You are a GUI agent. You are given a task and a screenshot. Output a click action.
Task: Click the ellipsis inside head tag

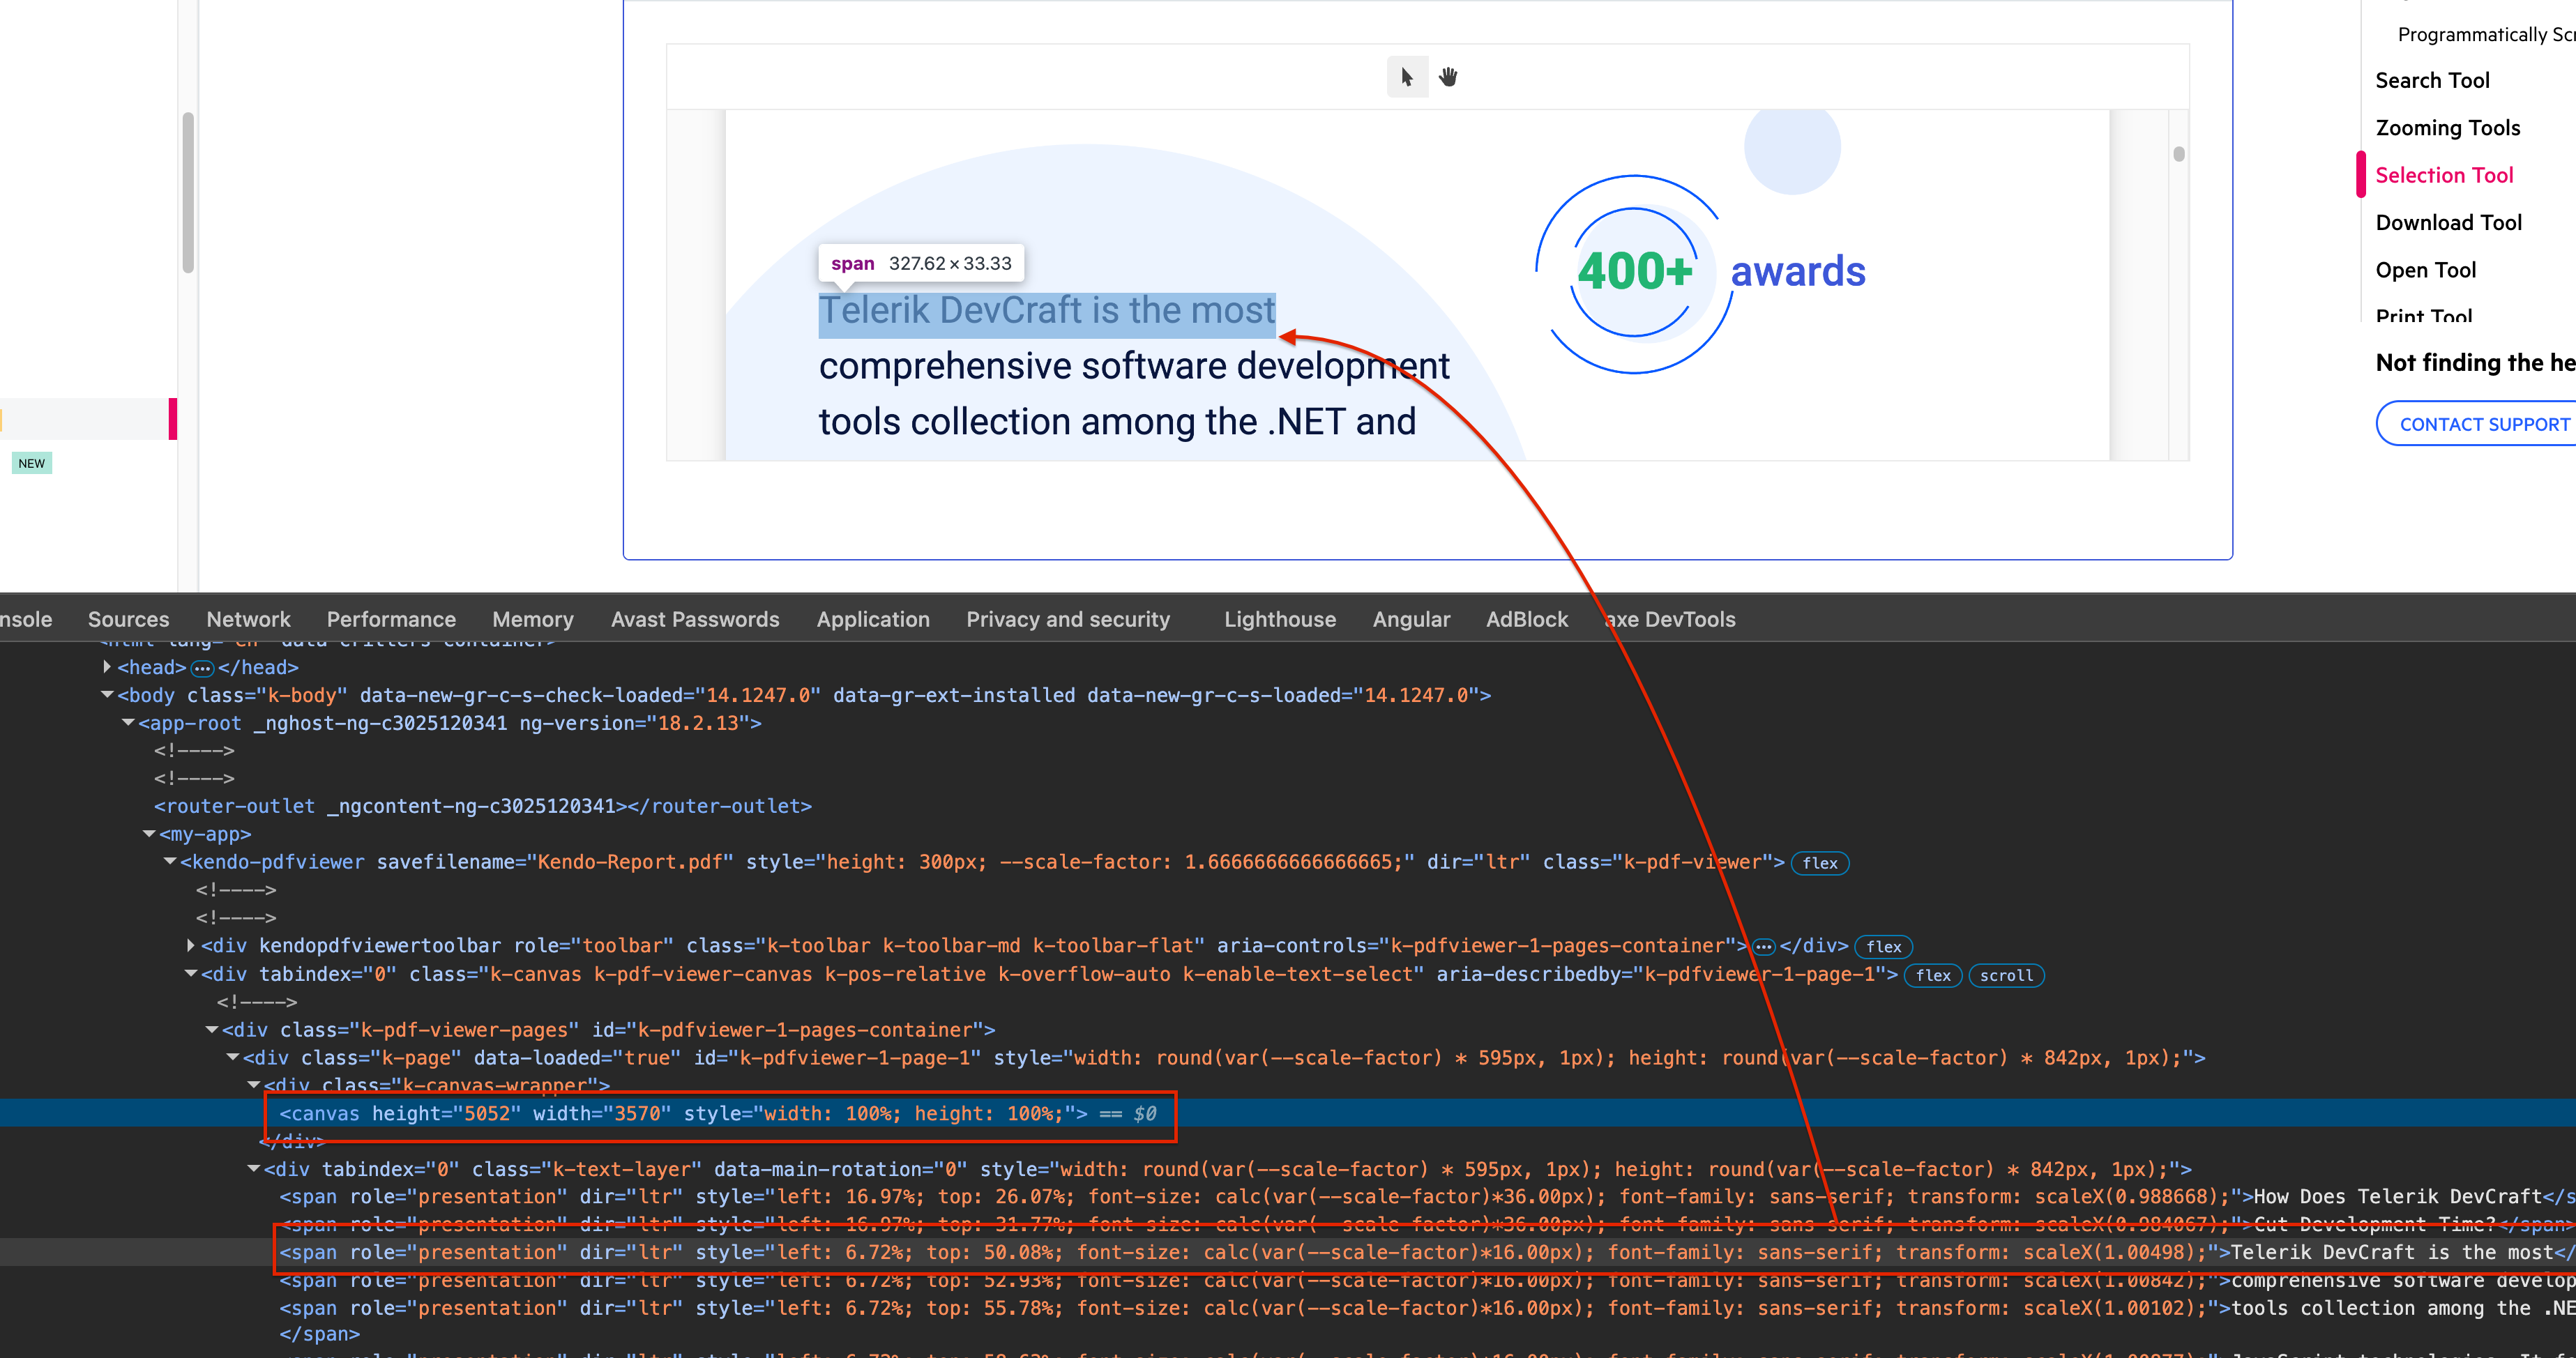[x=202, y=668]
